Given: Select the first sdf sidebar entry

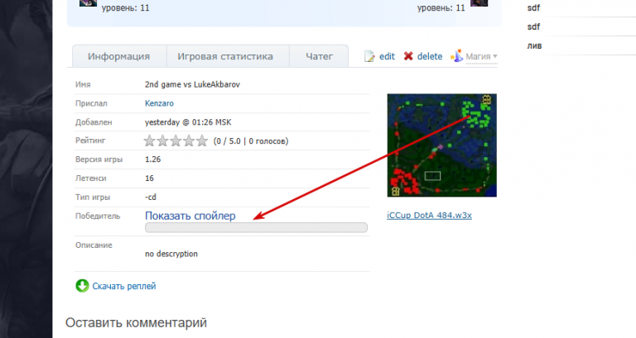Looking at the screenshot, I should tap(533, 7).
